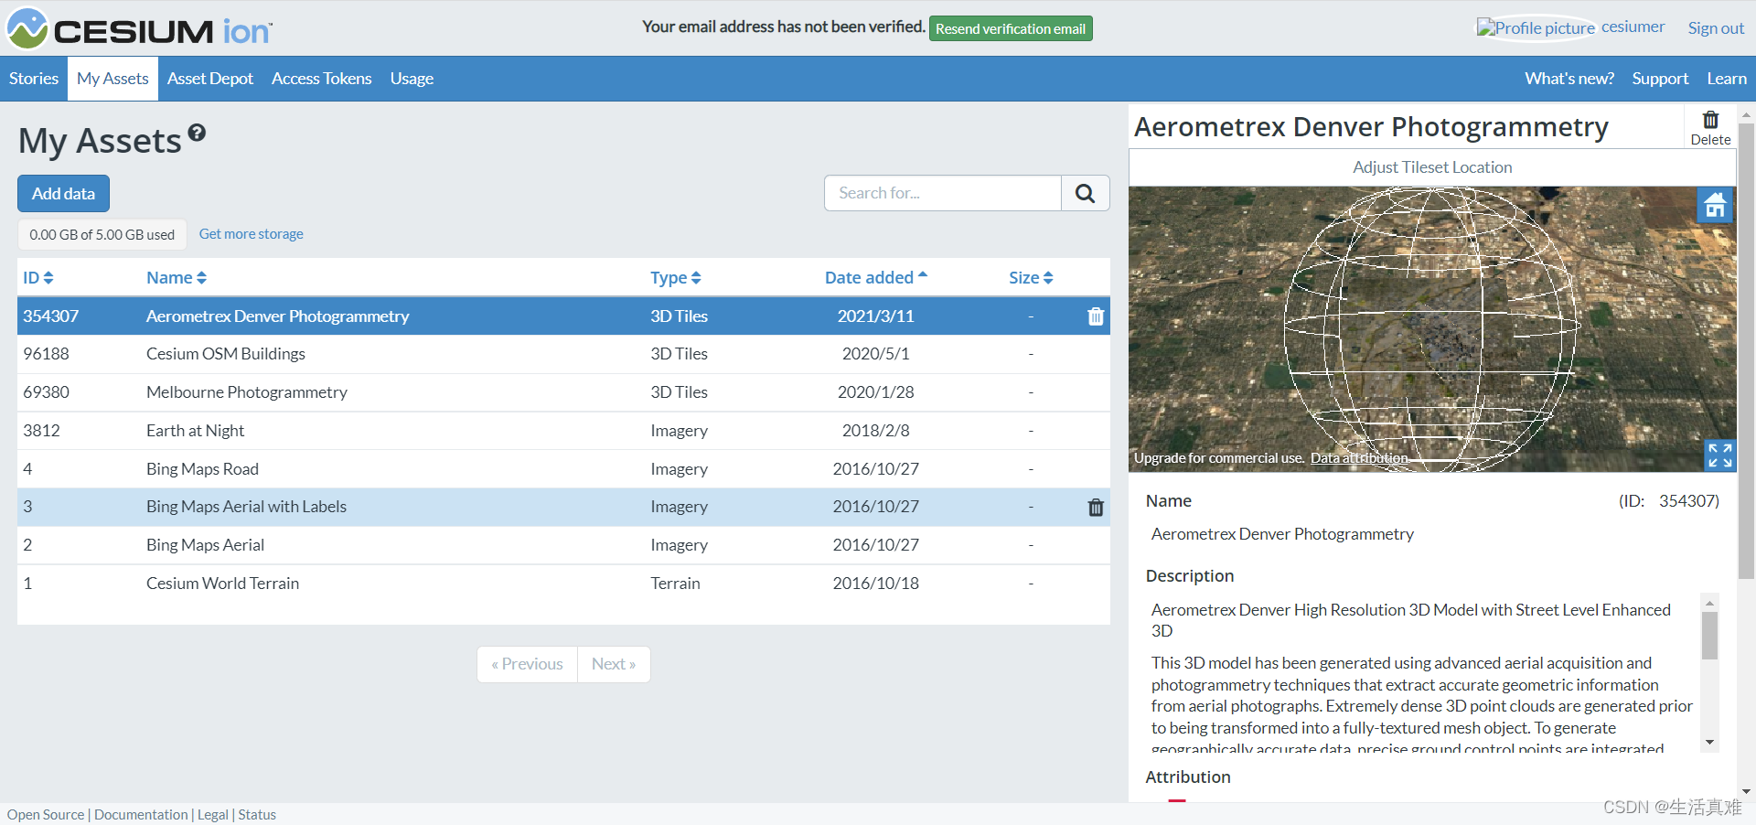This screenshot has height=825, width=1756.
Task: Click the Terrain type cell
Action: [x=675, y=584]
